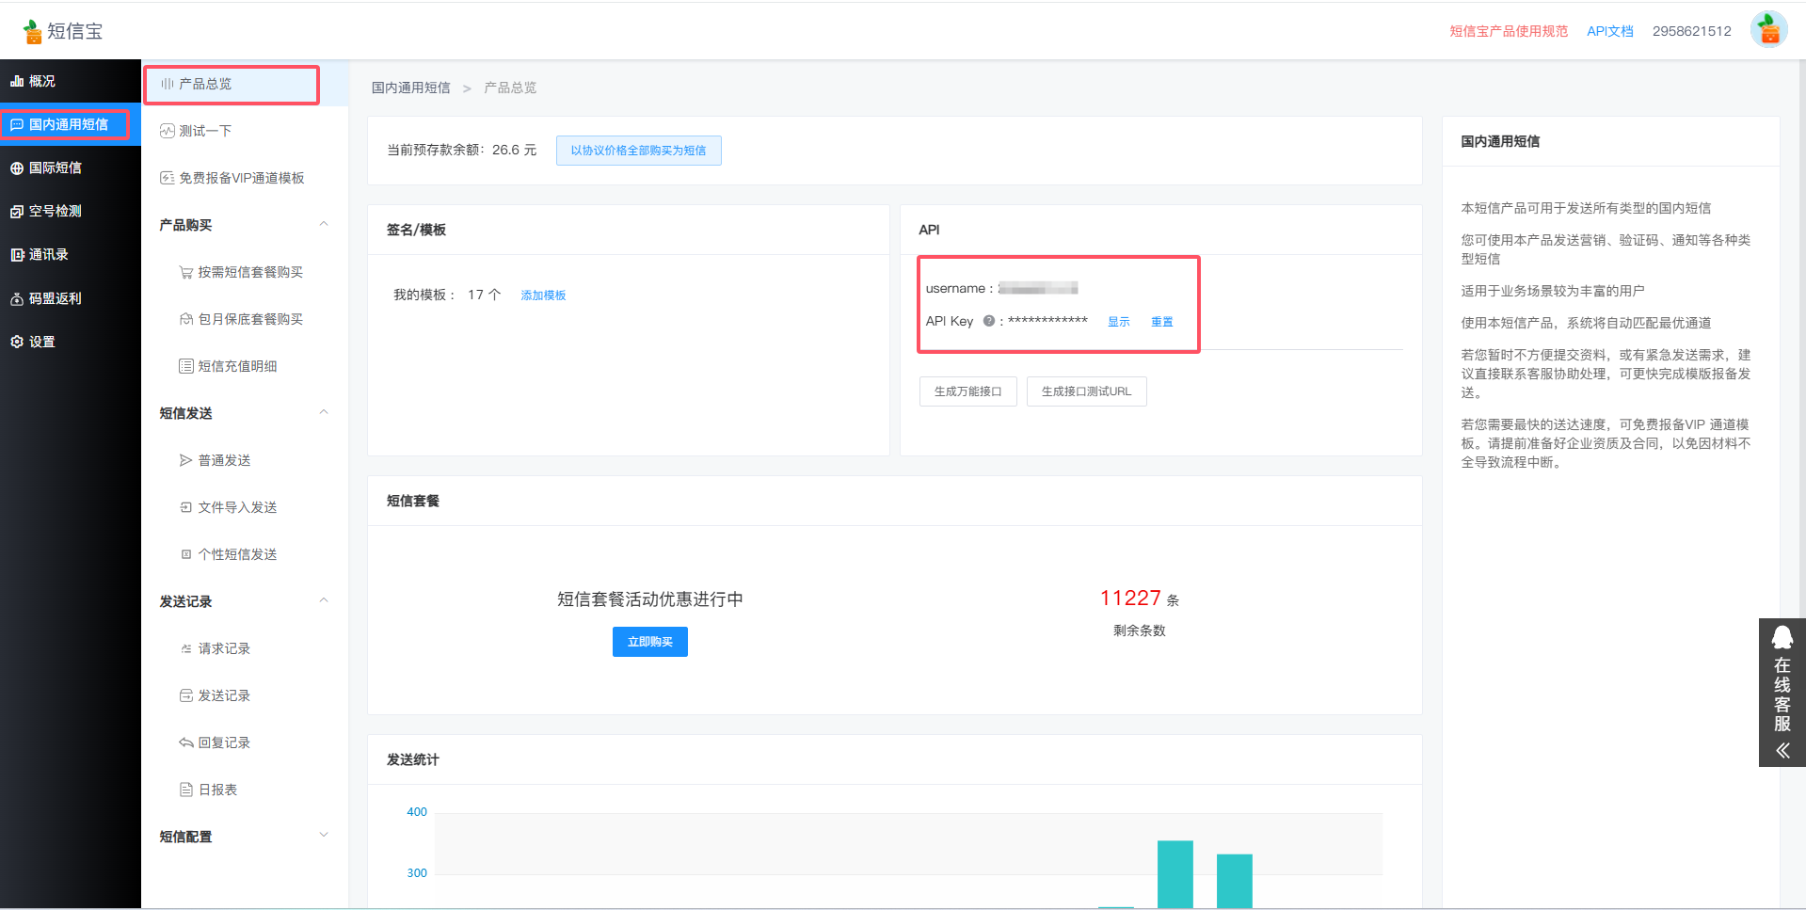Open 发送记录 list item
Image resolution: width=1806 pixels, height=910 pixels.
(245, 695)
